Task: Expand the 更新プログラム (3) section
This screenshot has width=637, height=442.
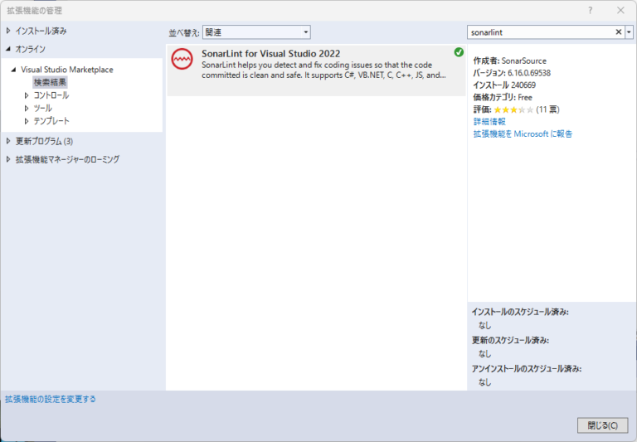Action: [x=8, y=141]
